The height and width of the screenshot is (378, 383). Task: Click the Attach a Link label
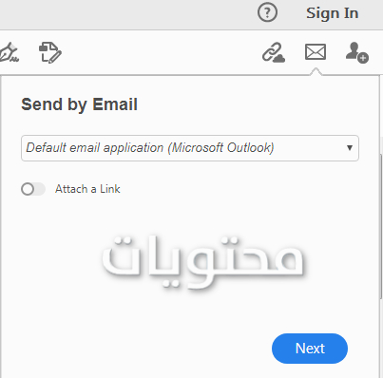[x=87, y=189]
